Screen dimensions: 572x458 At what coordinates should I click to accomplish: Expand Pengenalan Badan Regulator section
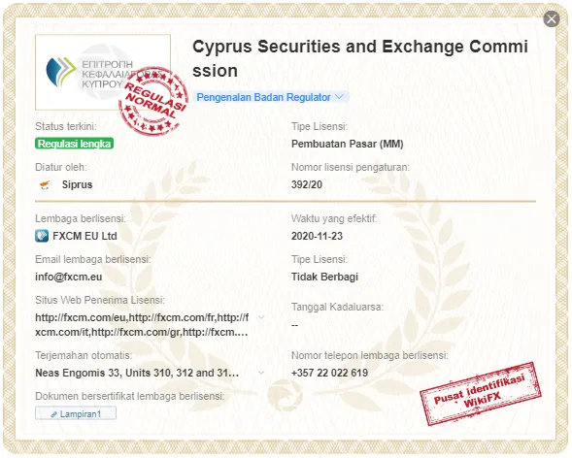coord(270,97)
